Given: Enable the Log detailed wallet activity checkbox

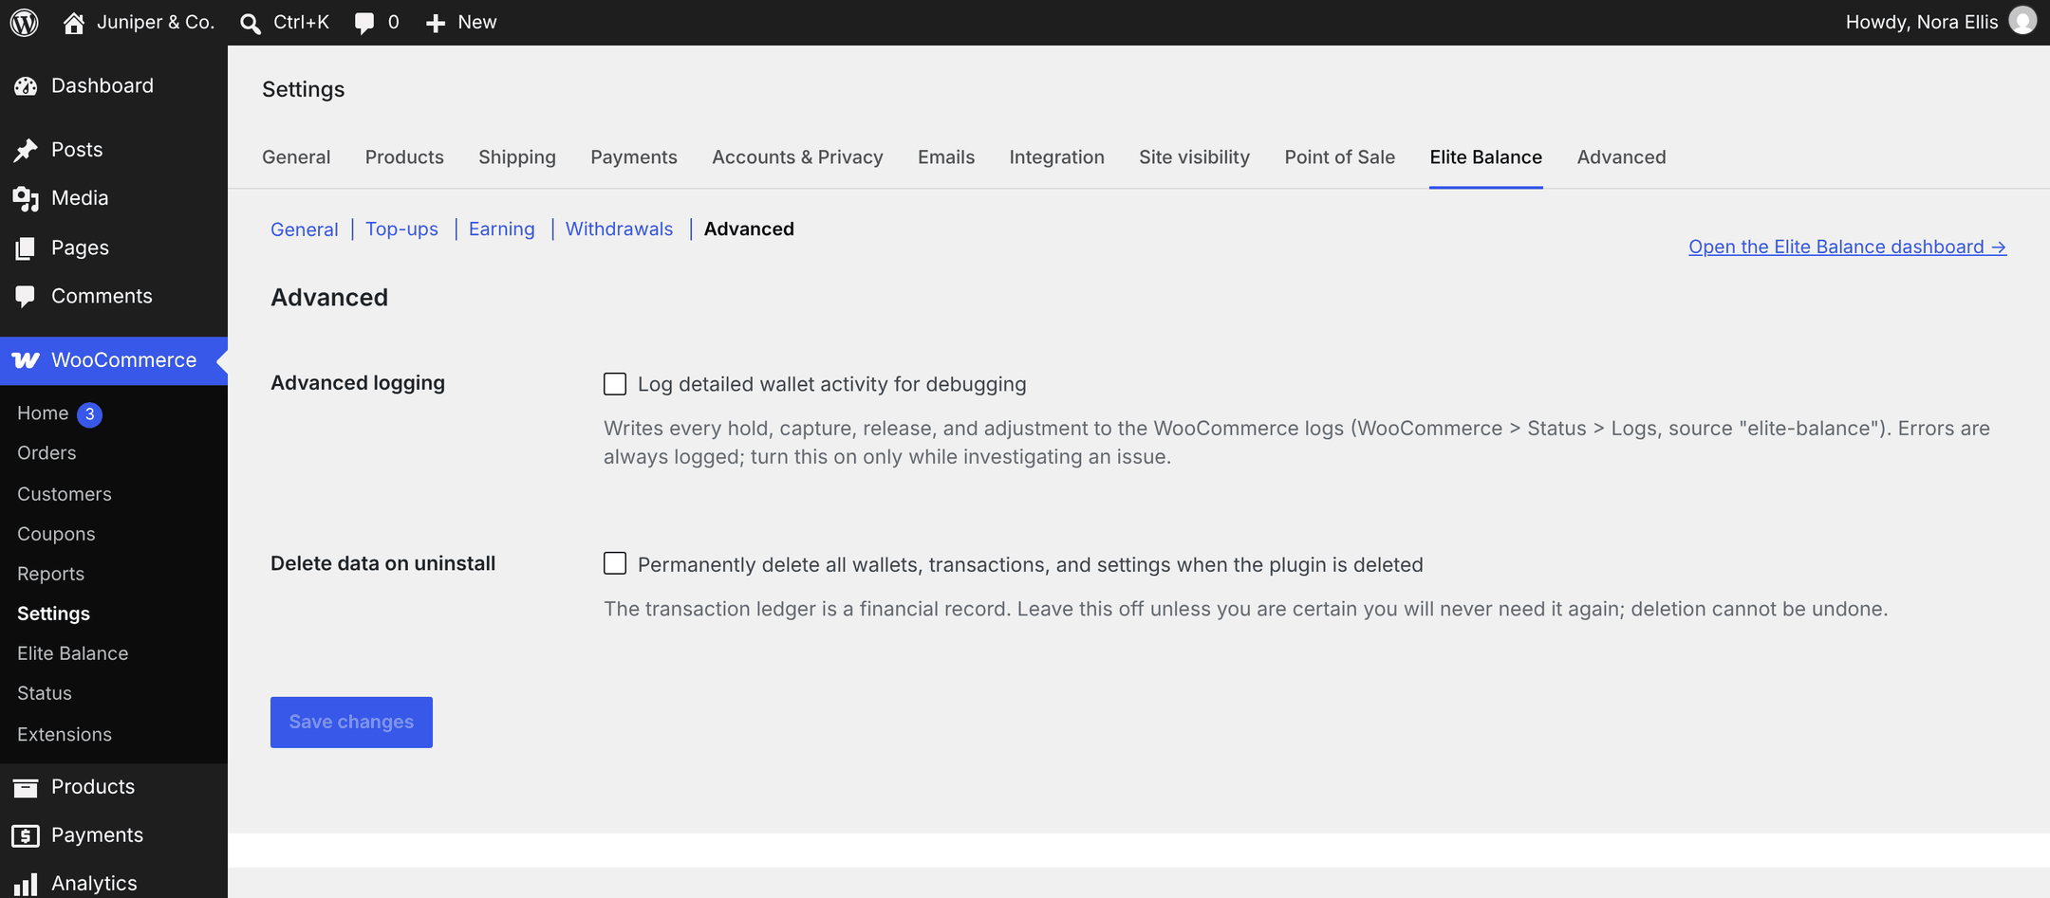Looking at the screenshot, I should point(615,384).
